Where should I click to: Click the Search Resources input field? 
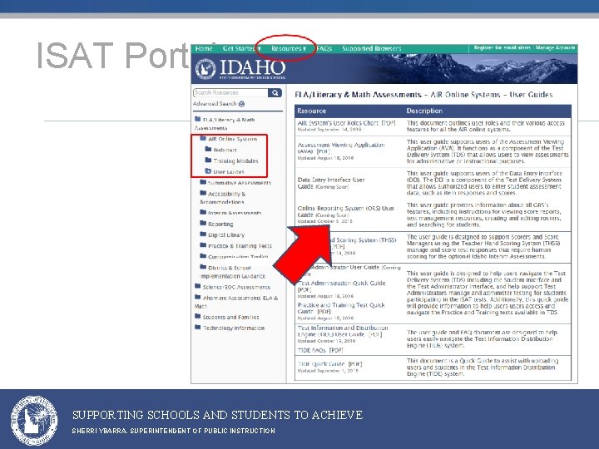230,93
